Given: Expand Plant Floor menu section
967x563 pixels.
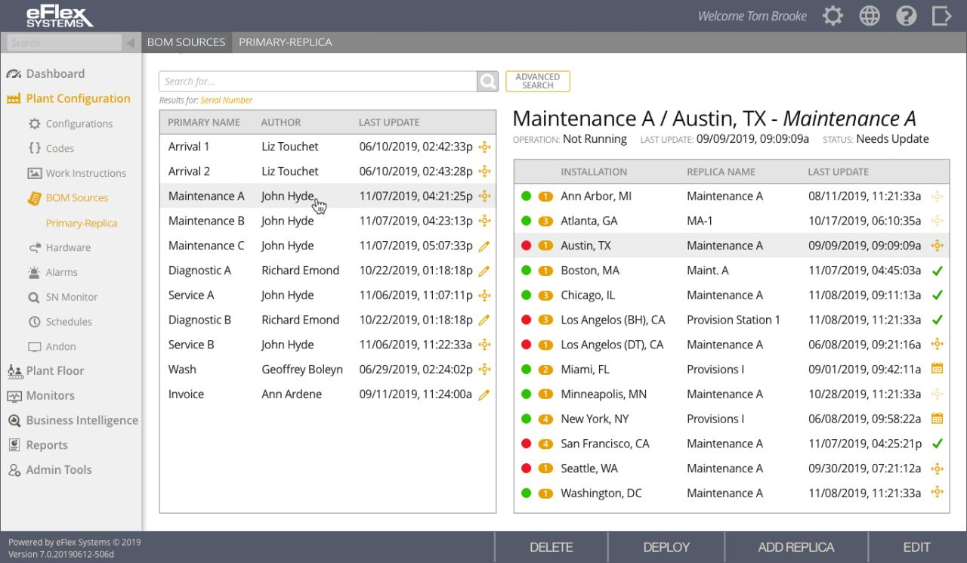Looking at the screenshot, I should (54, 371).
